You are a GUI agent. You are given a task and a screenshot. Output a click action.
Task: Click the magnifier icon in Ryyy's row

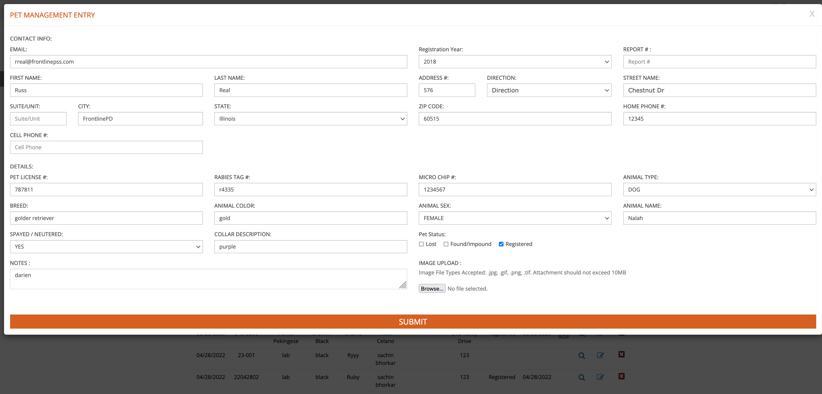pos(581,355)
